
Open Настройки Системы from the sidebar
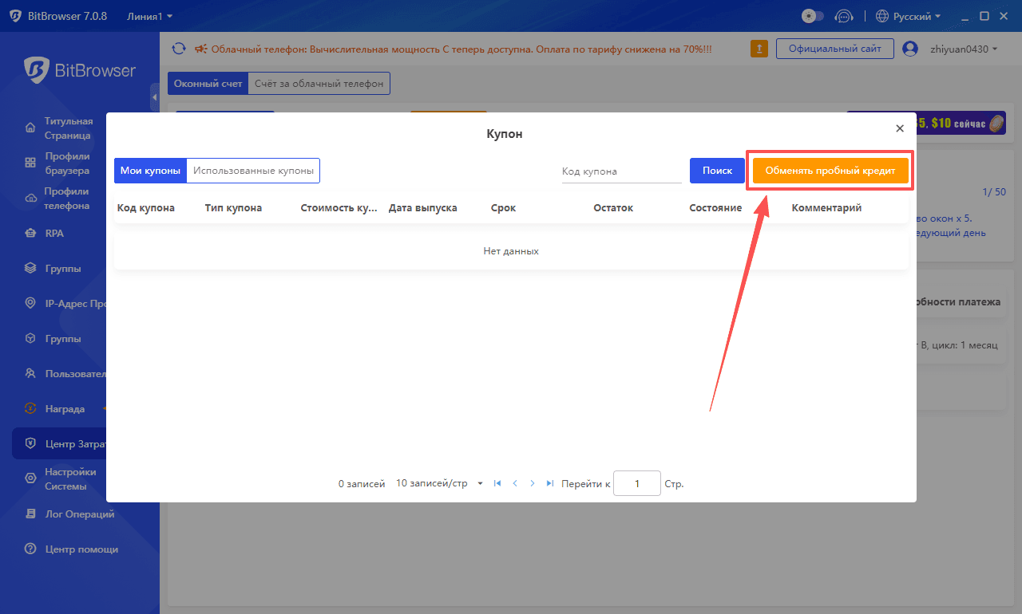pyautogui.click(x=72, y=478)
